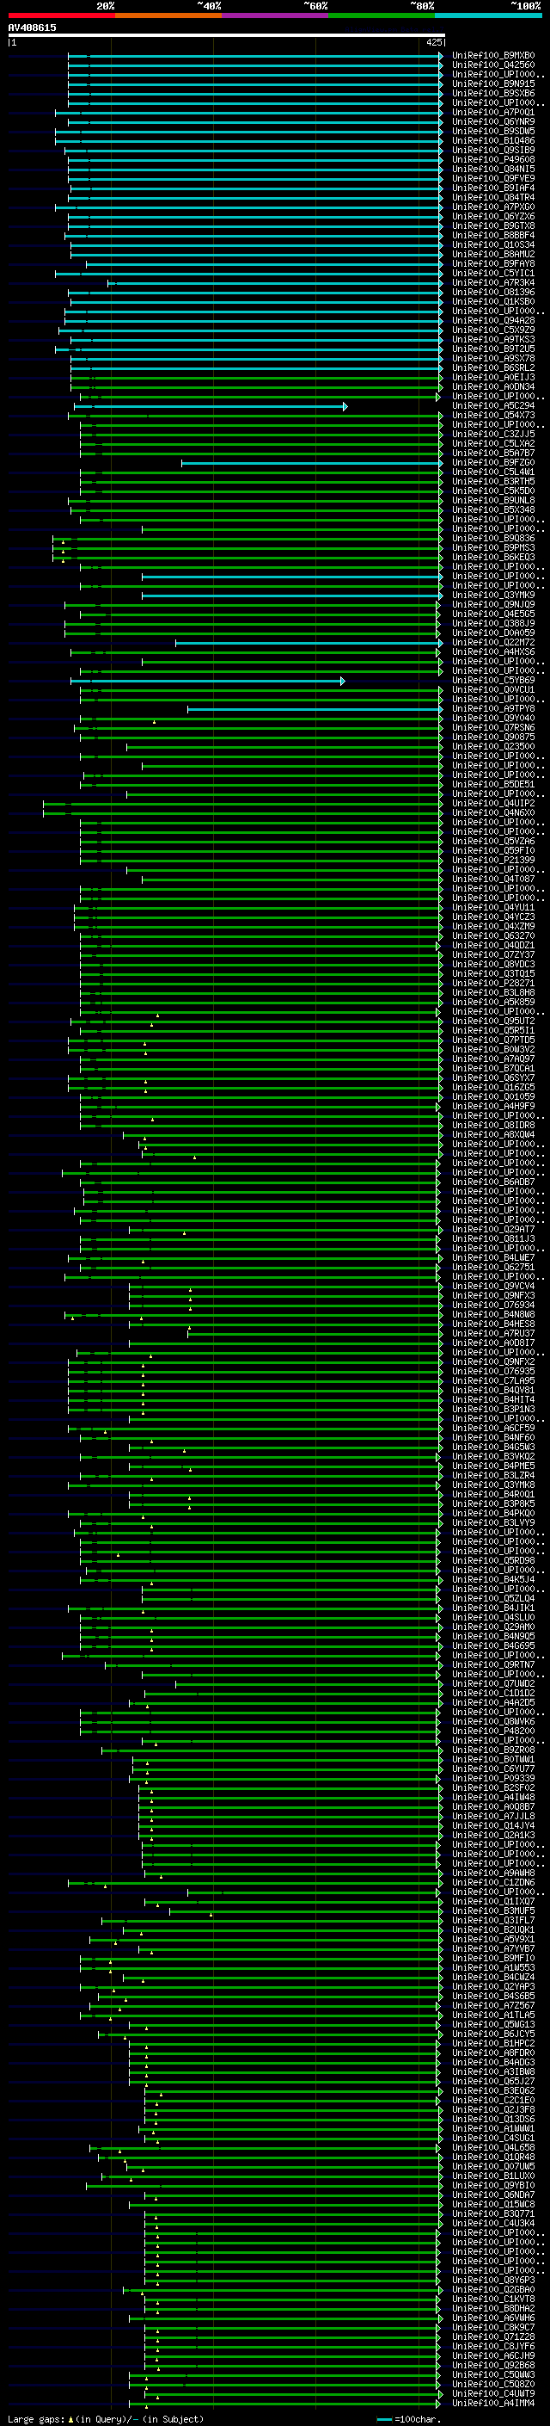
Task: Select UniRef100_Q54X73 in the hit list
Action: pyautogui.click(x=493, y=416)
